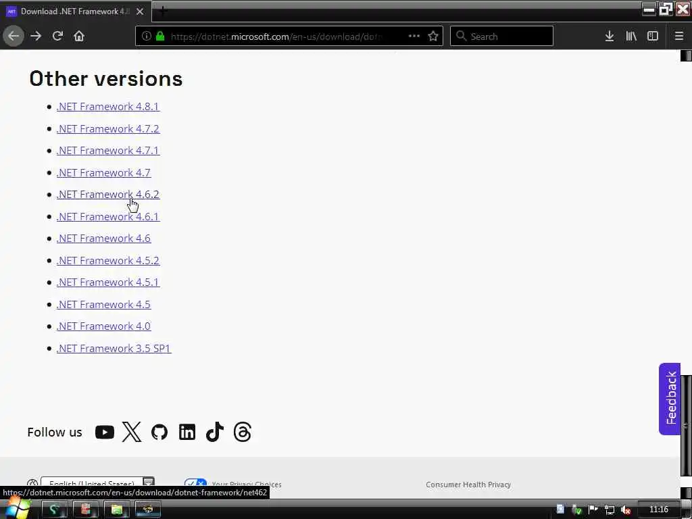
Task: Open the Consumer Health Privacy link
Action: click(x=468, y=484)
